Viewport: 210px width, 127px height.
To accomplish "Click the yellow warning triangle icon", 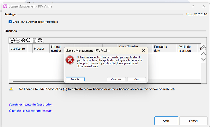I will 11,89.
